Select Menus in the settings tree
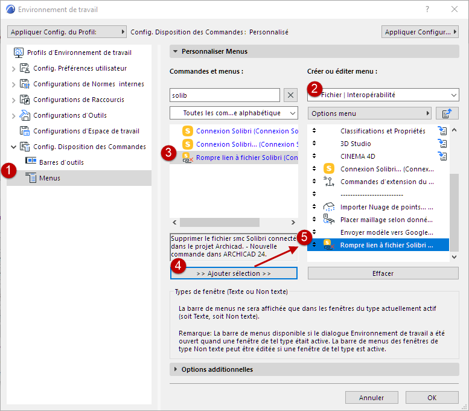This screenshot has width=469, height=411. coord(79,178)
